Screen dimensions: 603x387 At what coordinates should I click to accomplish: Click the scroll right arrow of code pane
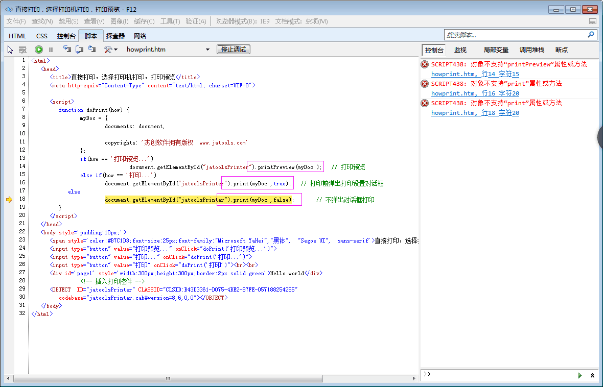414,378
